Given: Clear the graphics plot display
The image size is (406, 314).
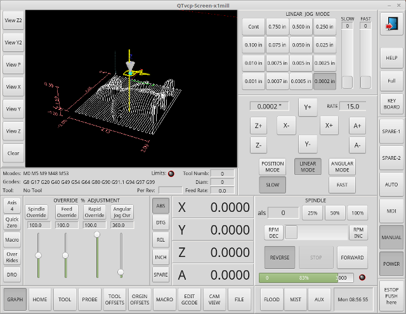Looking at the screenshot, I should (13, 154).
